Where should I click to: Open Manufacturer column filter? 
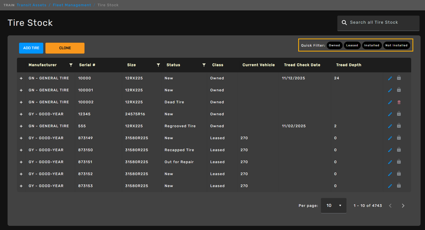click(x=71, y=65)
